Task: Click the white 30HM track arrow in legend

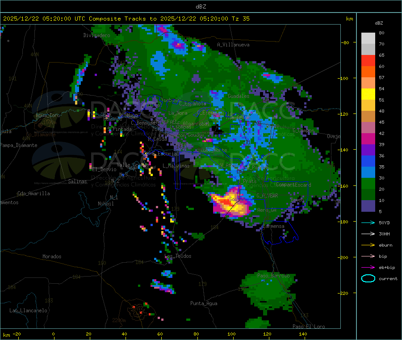Action: coord(368,234)
